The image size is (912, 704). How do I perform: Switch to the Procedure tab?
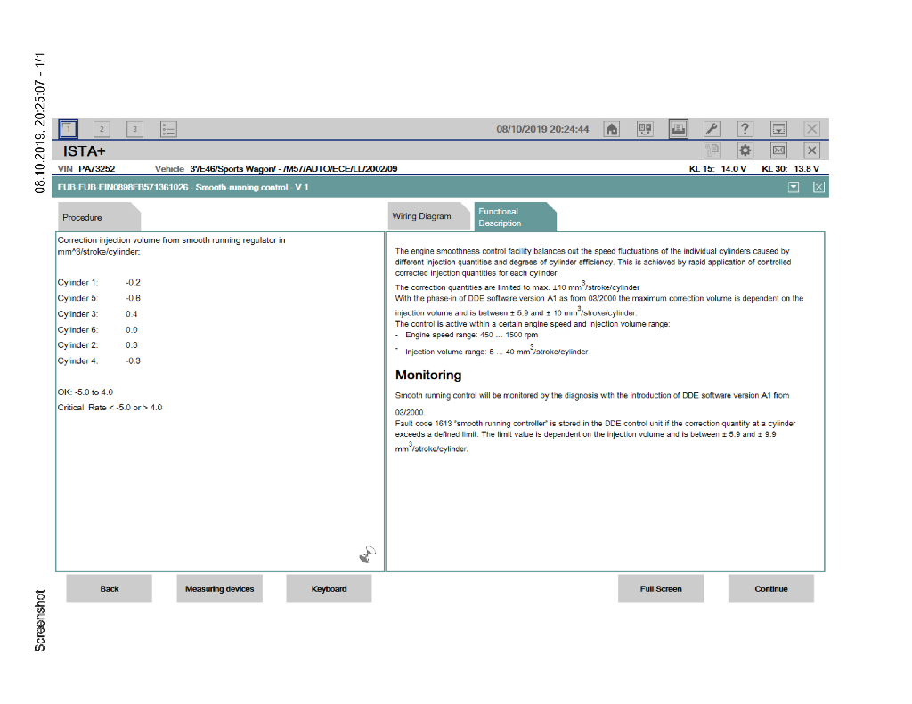click(x=99, y=217)
